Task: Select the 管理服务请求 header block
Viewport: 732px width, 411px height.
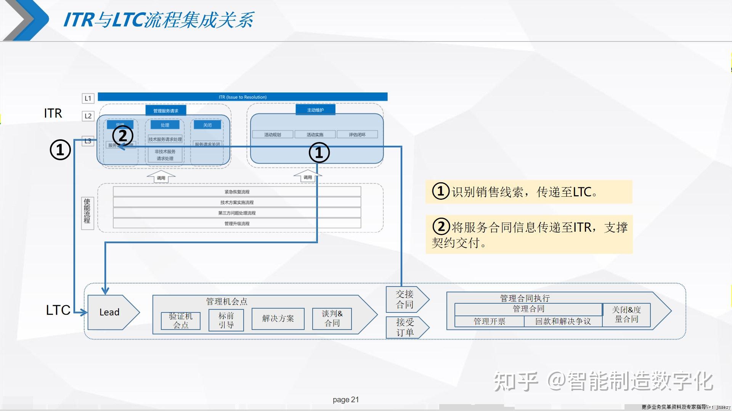Action: click(165, 110)
